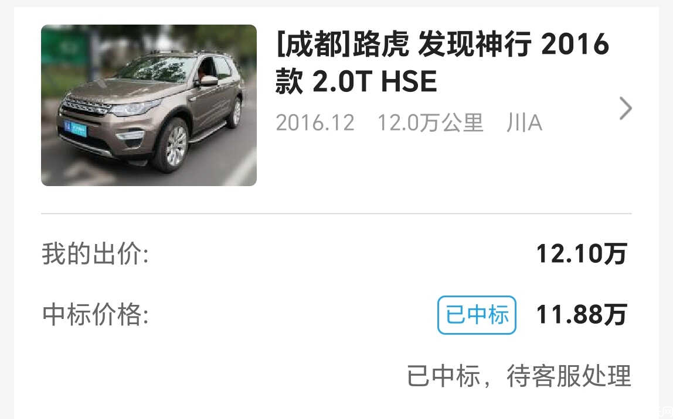
Task: Click the 款 2.0T HSE title line
Action: [356, 81]
